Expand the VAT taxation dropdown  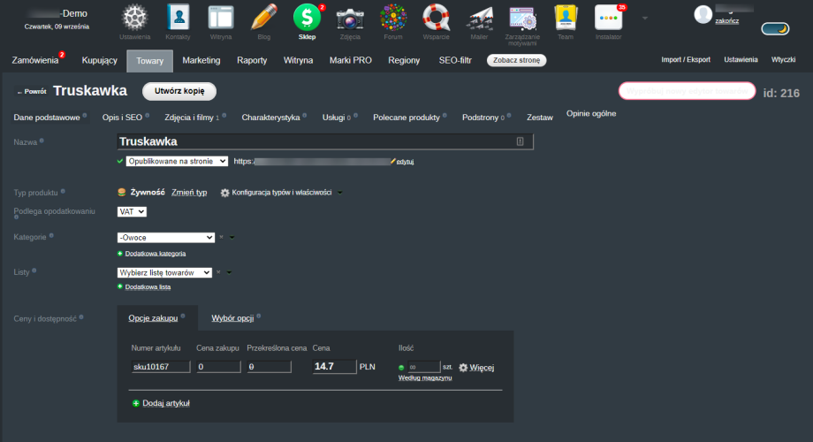click(132, 211)
